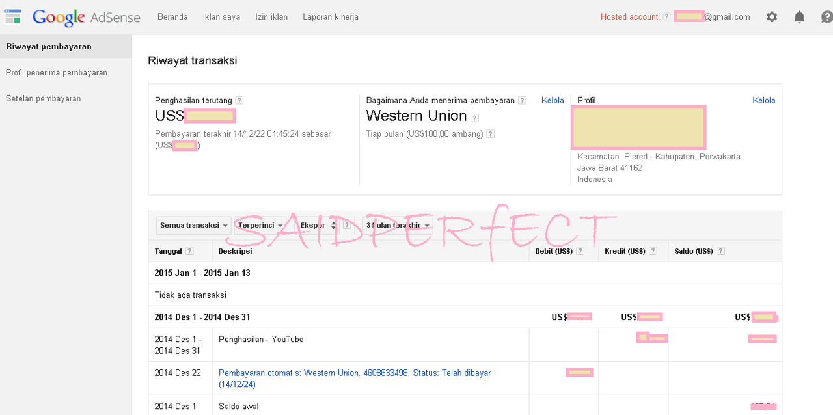Click the 2015 Jan 1 - 2015 Jan 13 row

(465, 273)
